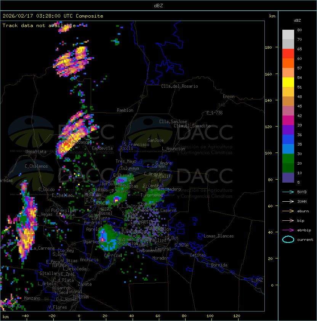Click the Capdevila place label
317x321 pixels.
[102, 148]
